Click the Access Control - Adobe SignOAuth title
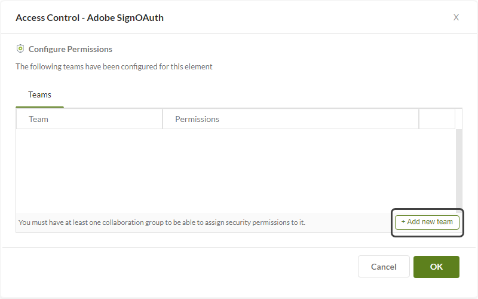 pyautogui.click(x=90, y=17)
